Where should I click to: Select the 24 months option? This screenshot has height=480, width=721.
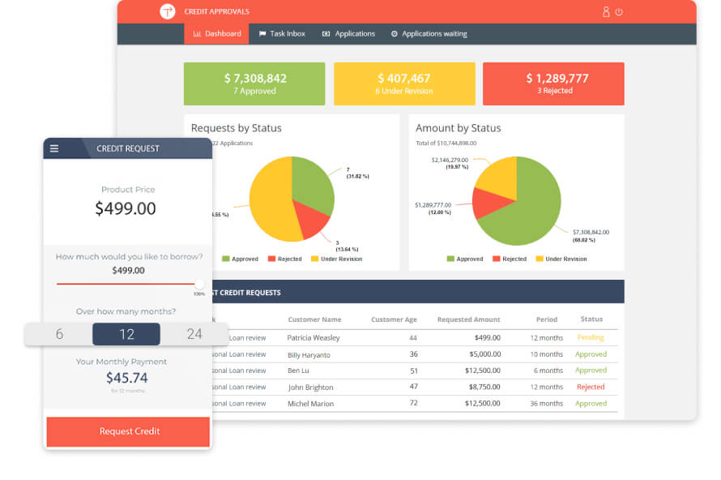point(194,334)
